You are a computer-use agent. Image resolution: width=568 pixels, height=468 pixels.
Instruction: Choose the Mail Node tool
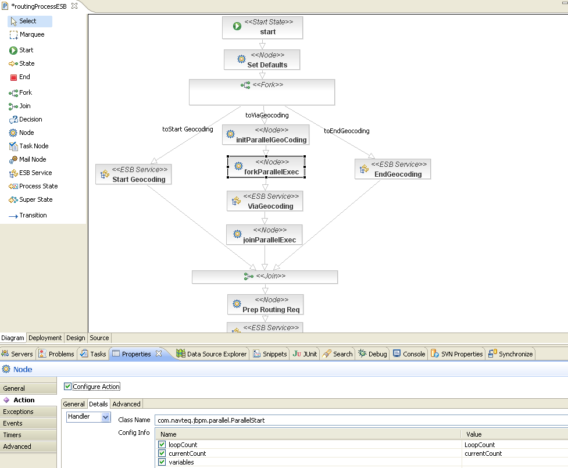point(29,159)
